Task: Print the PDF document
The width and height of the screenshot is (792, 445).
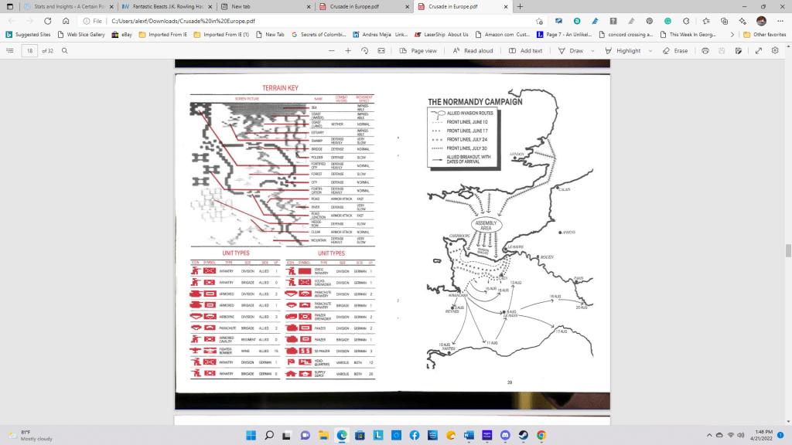Action: [705, 50]
